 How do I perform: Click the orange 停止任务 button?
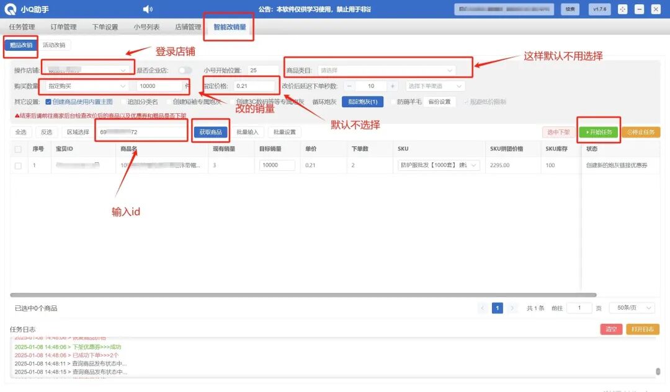coord(641,133)
